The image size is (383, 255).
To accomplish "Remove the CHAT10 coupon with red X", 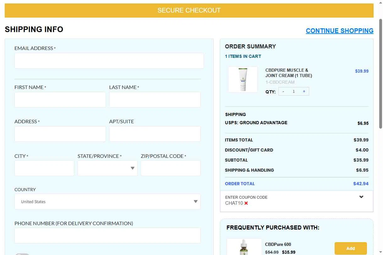I will click(246, 203).
